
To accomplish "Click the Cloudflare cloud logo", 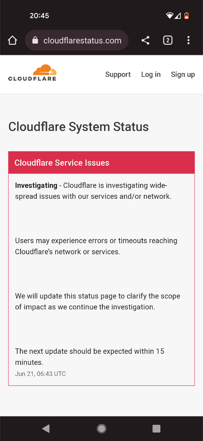I will click(x=32, y=73).
